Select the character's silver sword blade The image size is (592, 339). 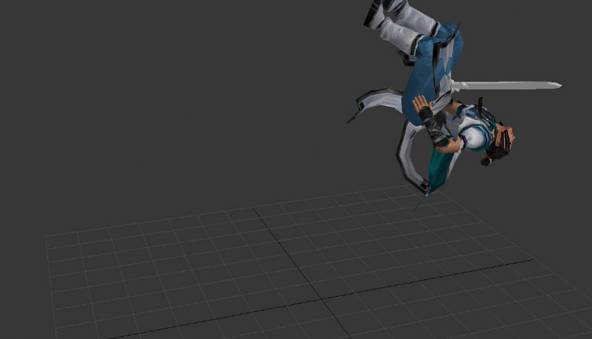pyautogui.click(x=510, y=85)
